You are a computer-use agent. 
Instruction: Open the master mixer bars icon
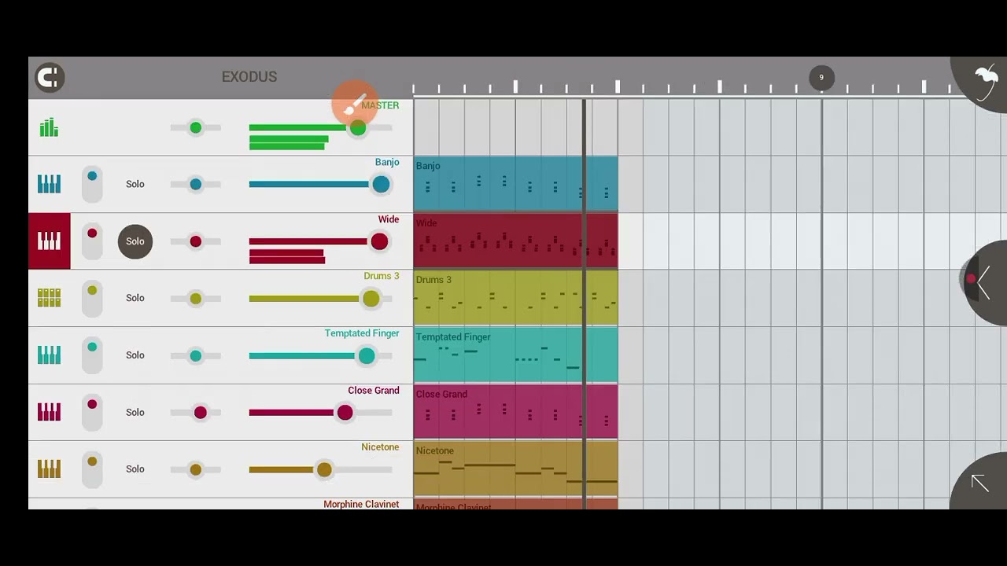click(x=49, y=127)
